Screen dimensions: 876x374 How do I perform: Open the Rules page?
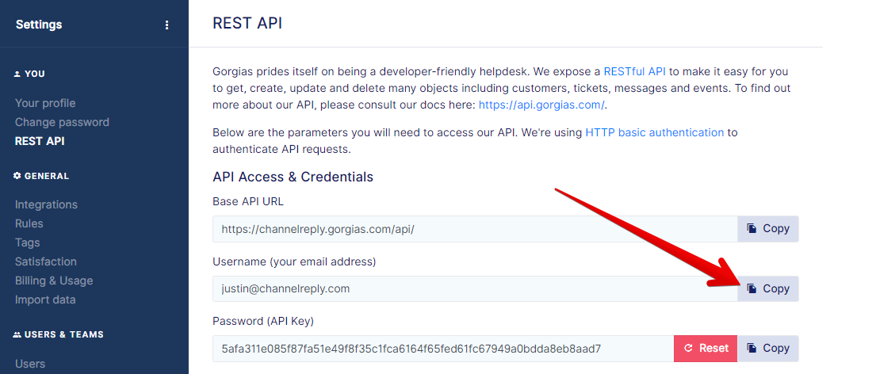tap(29, 223)
